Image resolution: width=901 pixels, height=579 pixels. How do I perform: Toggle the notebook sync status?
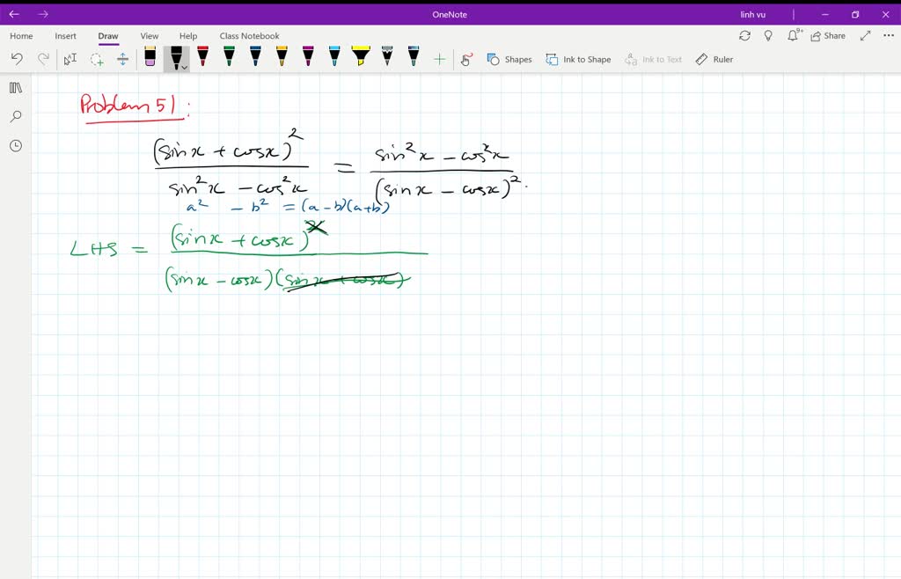coord(745,35)
